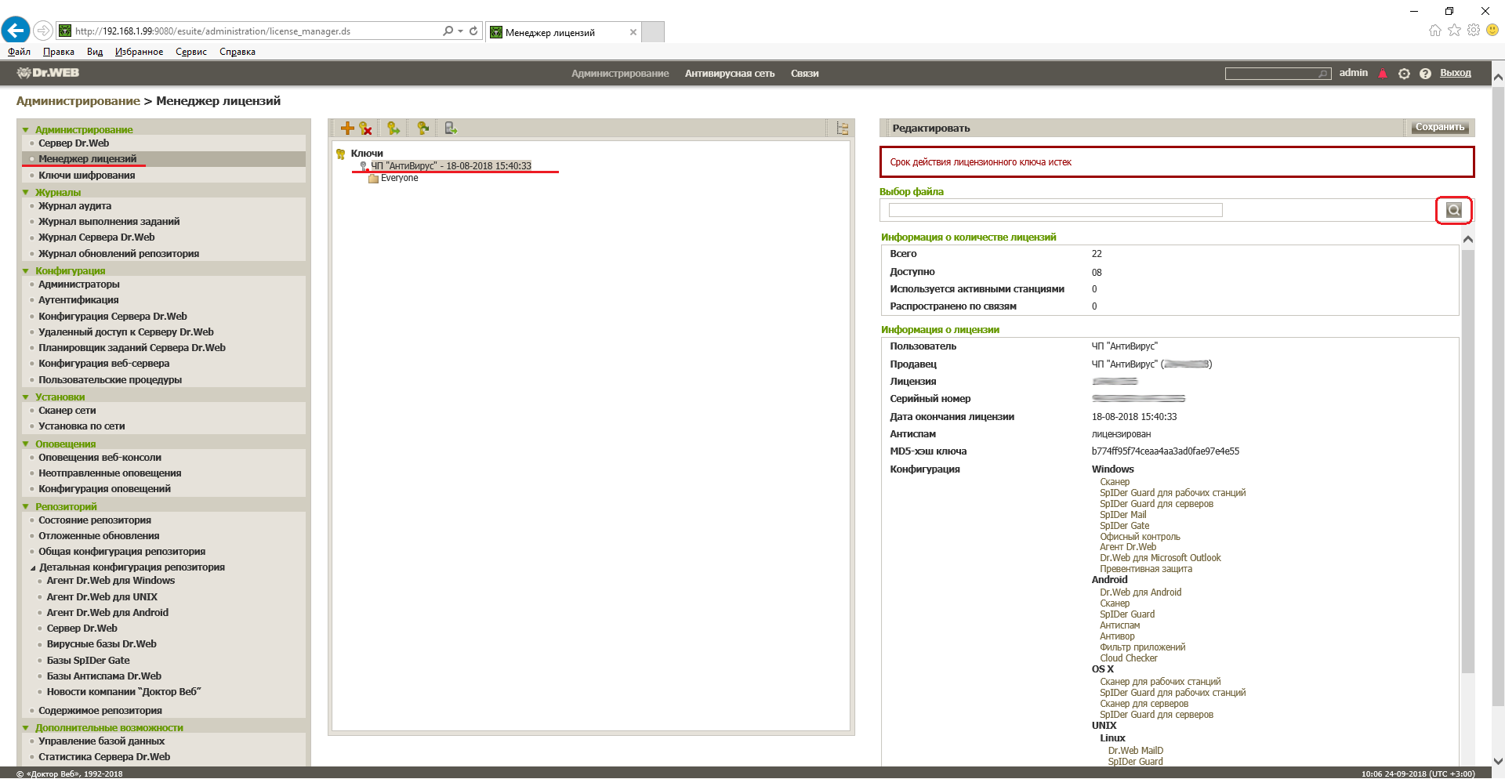The image size is (1505, 779).
Task: Open Ключи шифрования in sidebar
Action: tap(87, 176)
